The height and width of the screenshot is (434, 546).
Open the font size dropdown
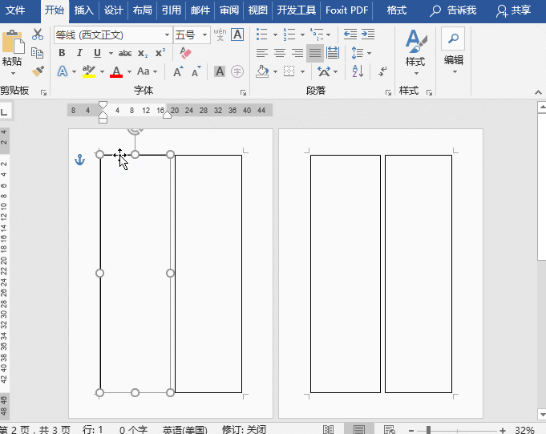coord(204,35)
